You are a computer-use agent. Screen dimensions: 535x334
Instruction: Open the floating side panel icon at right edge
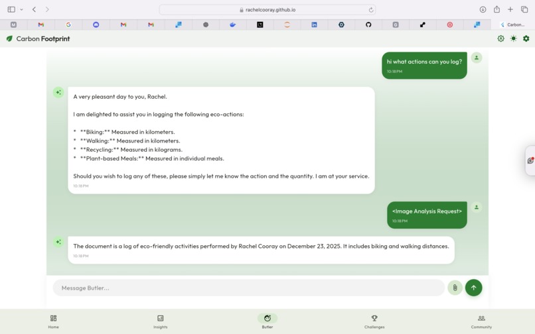tap(530, 160)
